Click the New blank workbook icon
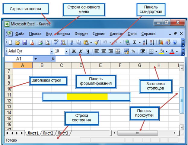The width and height of the screenshot is (188, 145). 11,43
